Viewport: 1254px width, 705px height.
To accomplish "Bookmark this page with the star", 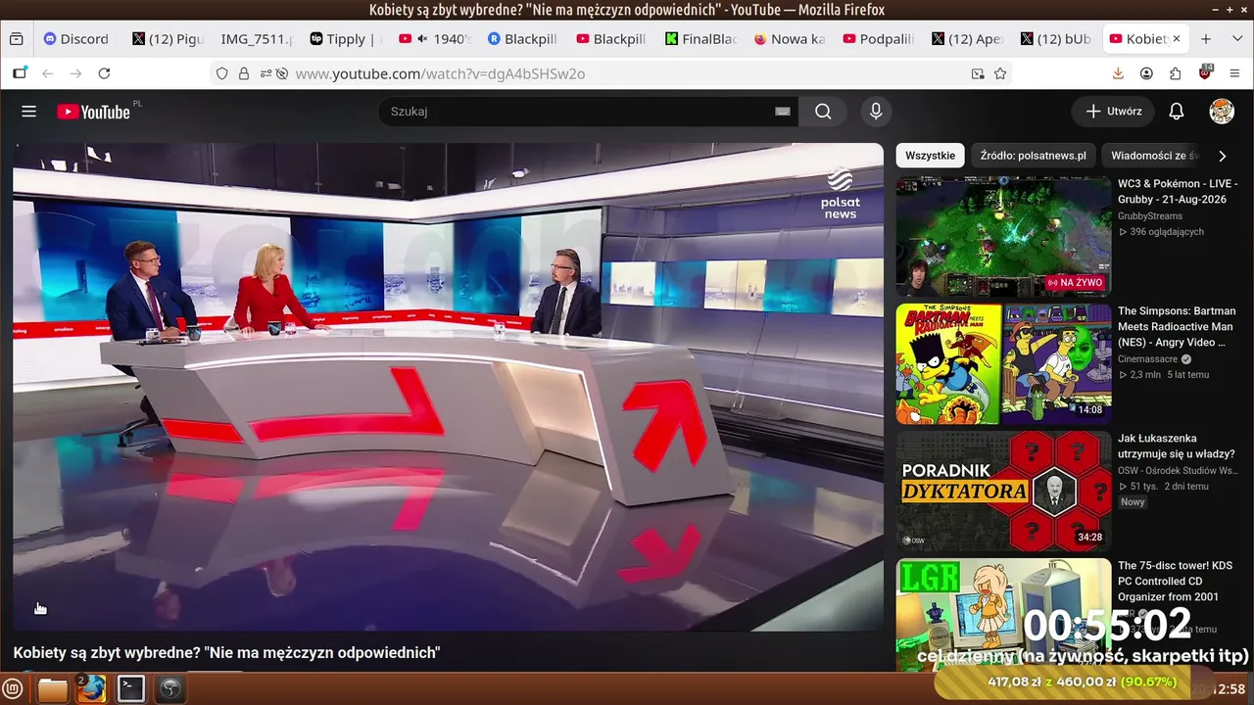I will pyautogui.click(x=1000, y=73).
